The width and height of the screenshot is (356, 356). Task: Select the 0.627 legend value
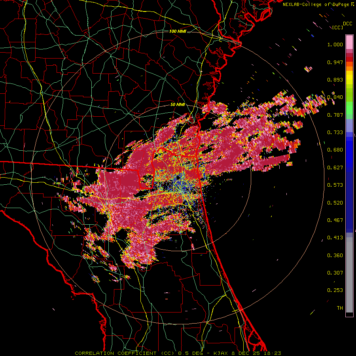335,168
